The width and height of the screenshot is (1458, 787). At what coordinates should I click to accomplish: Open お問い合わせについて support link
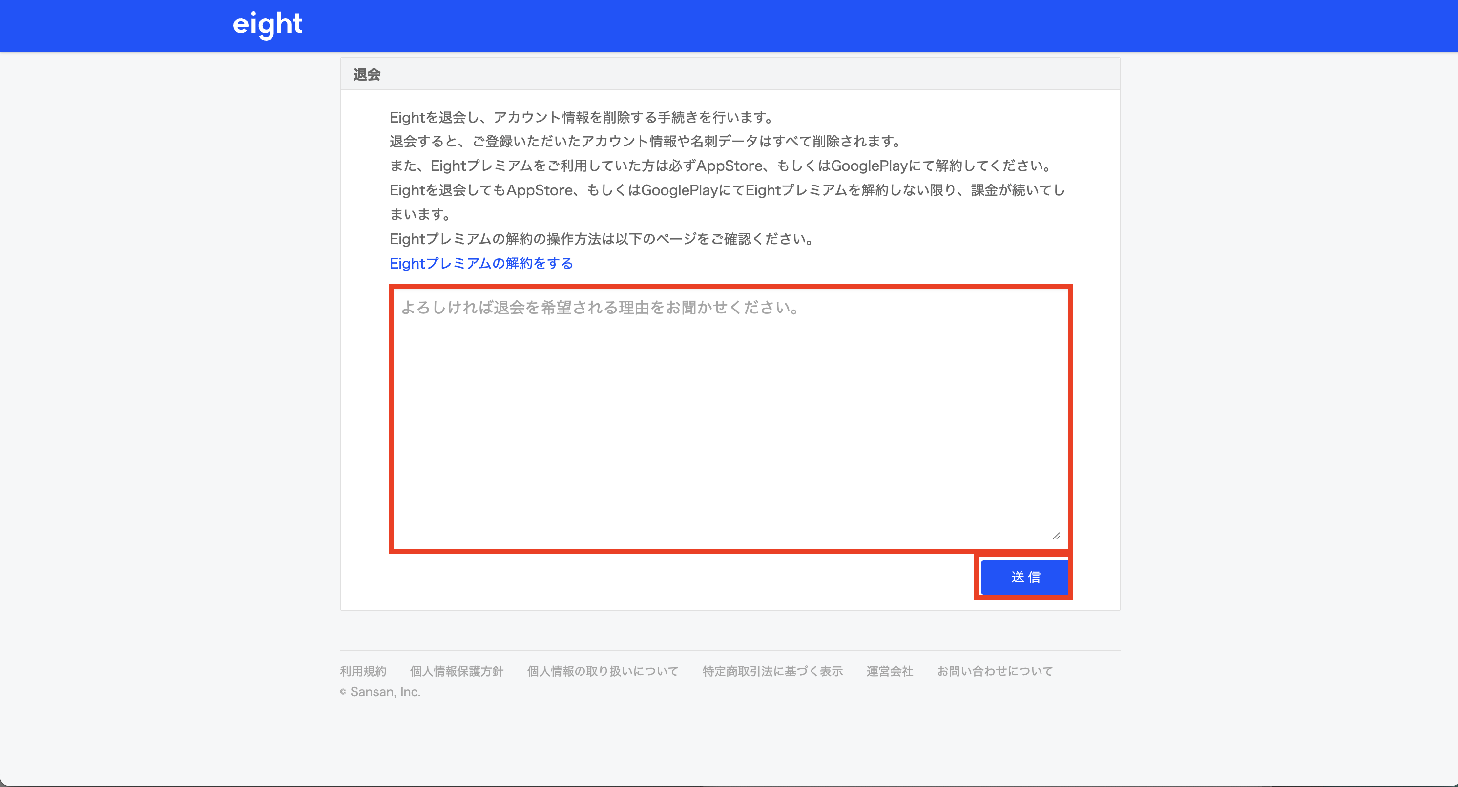click(x=995, y=671)
